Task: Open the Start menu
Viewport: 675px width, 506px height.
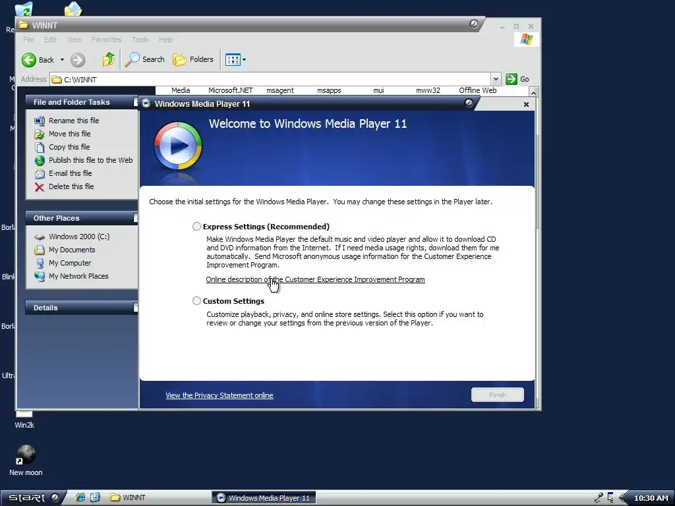Action: point(26,498)
